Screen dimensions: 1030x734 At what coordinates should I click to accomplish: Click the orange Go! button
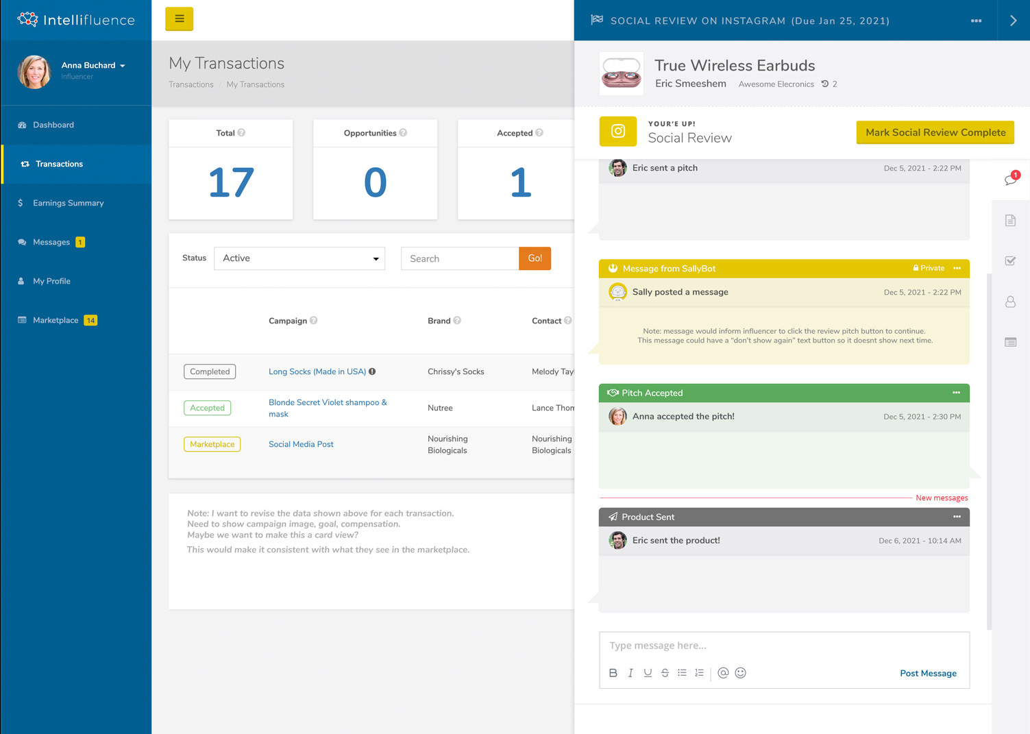(x=535, y=258)
